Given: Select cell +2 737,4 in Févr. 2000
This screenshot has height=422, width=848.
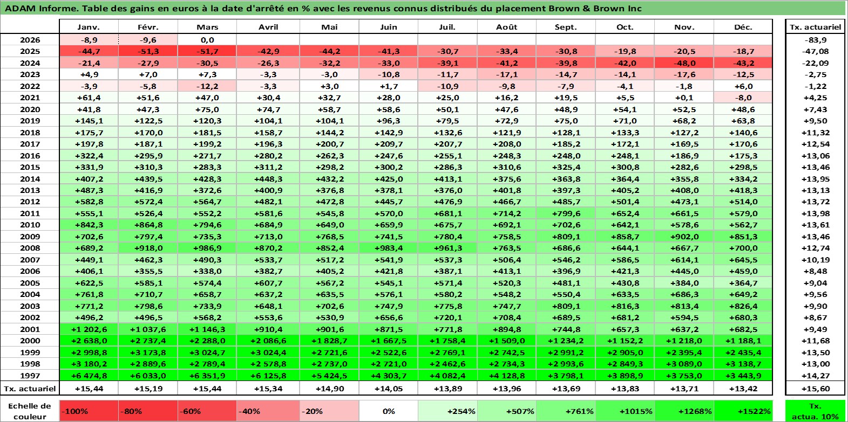Looking at the screenshot, I should coord(148,341).
